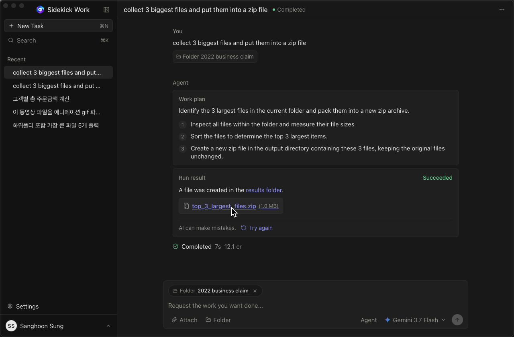
Task: Start a New Task
Action: click(x=58, y=26)
